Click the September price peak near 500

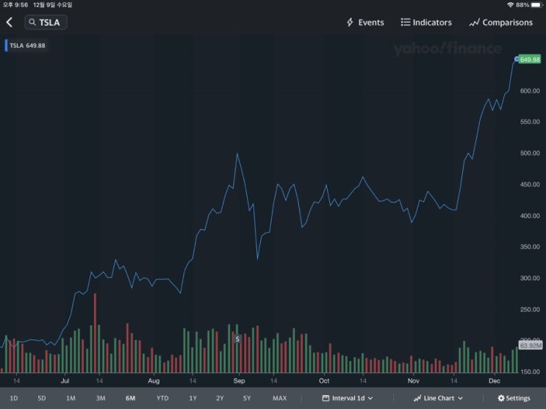237,153
